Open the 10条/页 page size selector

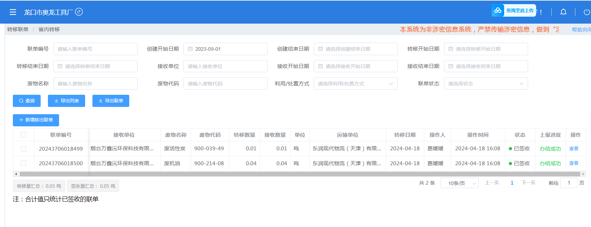(459, 183)
